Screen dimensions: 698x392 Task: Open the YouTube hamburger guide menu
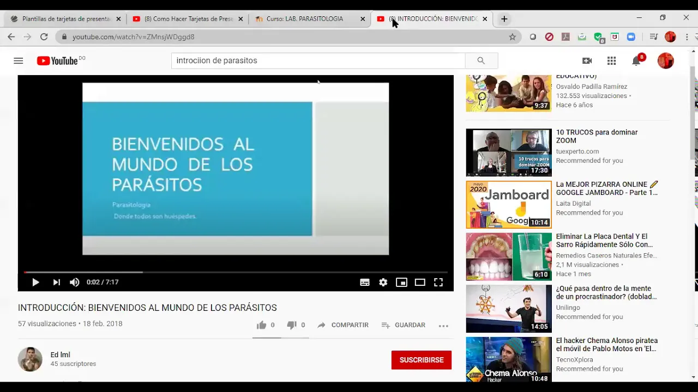tap(19, 60)
